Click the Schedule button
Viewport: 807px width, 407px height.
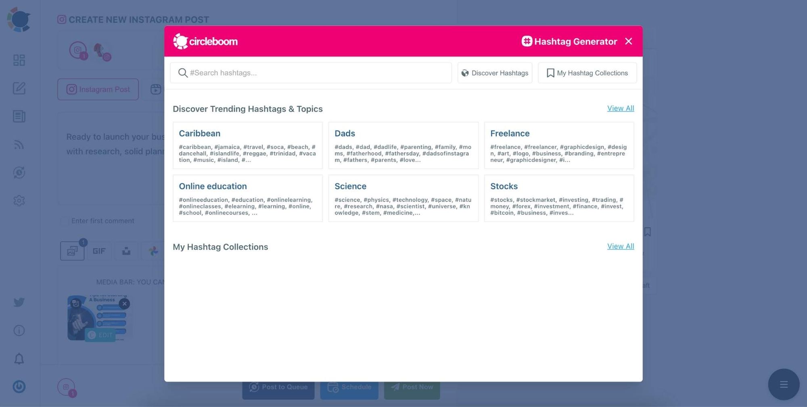pyautogui.click(x=349, y=387)
